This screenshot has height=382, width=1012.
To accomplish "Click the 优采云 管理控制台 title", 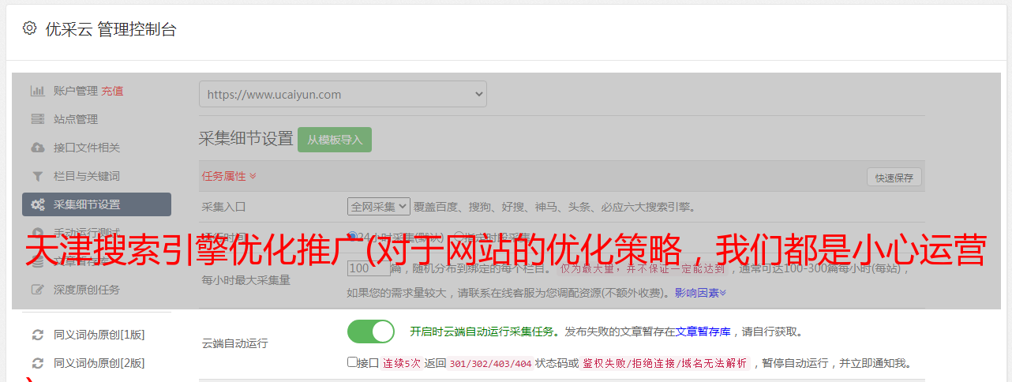I will (111, 29).
